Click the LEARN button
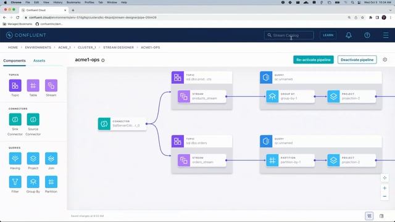 [x=328, y=35]
